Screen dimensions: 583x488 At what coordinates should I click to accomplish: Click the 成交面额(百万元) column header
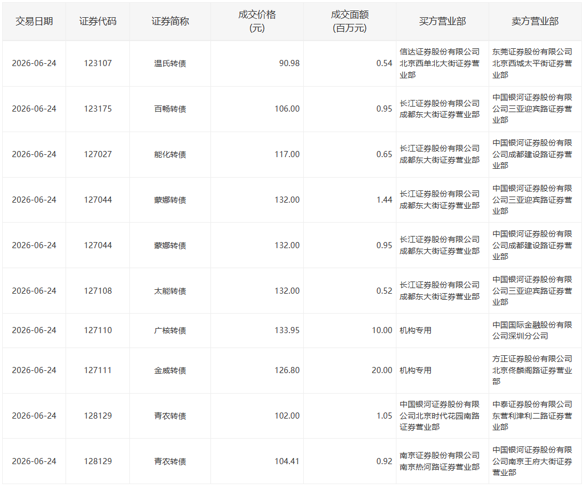click(350, 21)
